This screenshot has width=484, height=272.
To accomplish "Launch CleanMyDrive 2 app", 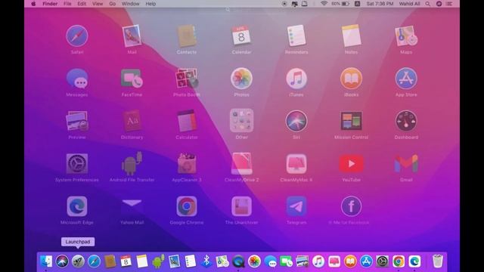I will [241, 163].
